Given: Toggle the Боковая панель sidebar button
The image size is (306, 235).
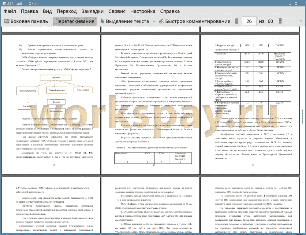Looking at the screenshot, I should click(26, 21).
